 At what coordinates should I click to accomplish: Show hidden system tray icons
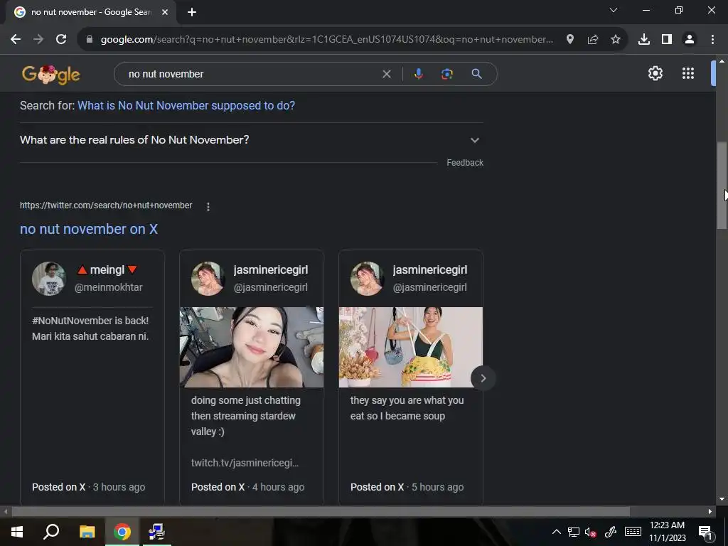556,532
